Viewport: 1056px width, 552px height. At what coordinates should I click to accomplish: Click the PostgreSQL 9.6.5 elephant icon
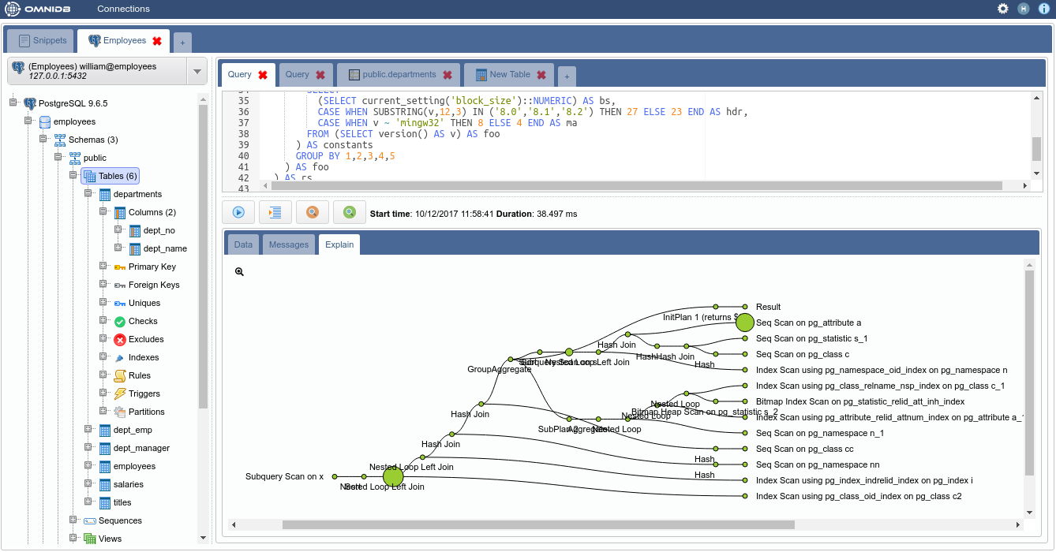(x=30, y=103)
